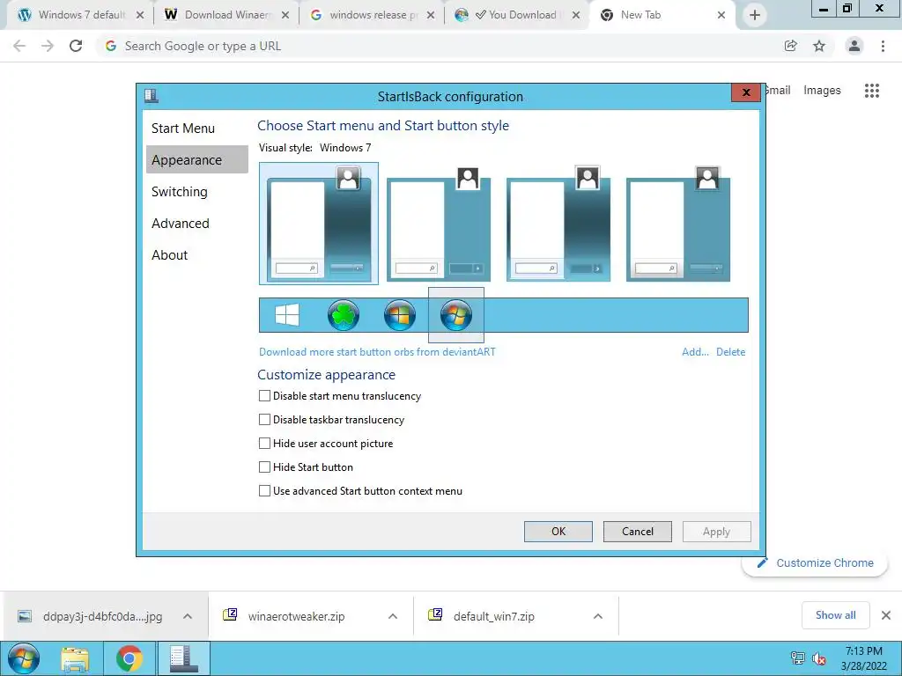Expand options for winaerotweaker.zip download
The height and width of the screenshot is (676, 902).
[x=393, y=616]
